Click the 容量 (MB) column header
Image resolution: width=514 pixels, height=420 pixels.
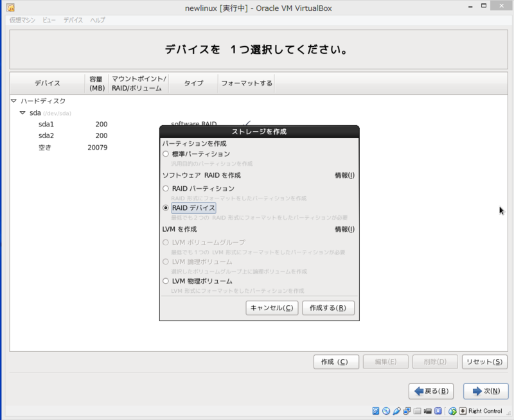(97, 83)
